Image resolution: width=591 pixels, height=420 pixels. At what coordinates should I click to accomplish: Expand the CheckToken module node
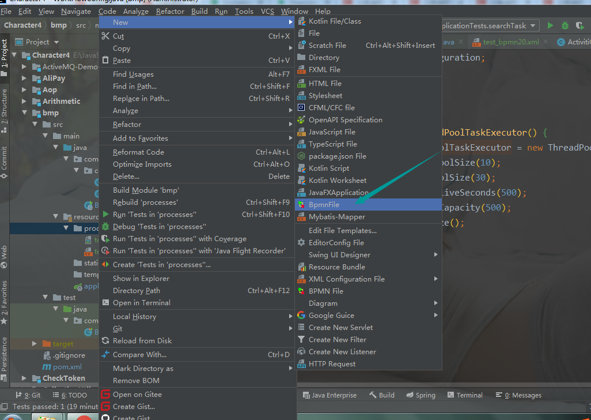click(x=24, y=378)
